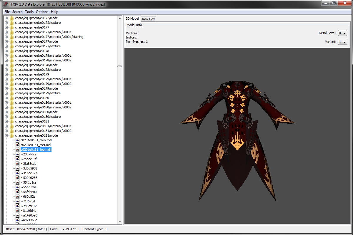Expand the chara/equipment/e0179/texture node
The width and height of the screenshot is (353, 235).
pyautogui.click(x=6, y=93)
